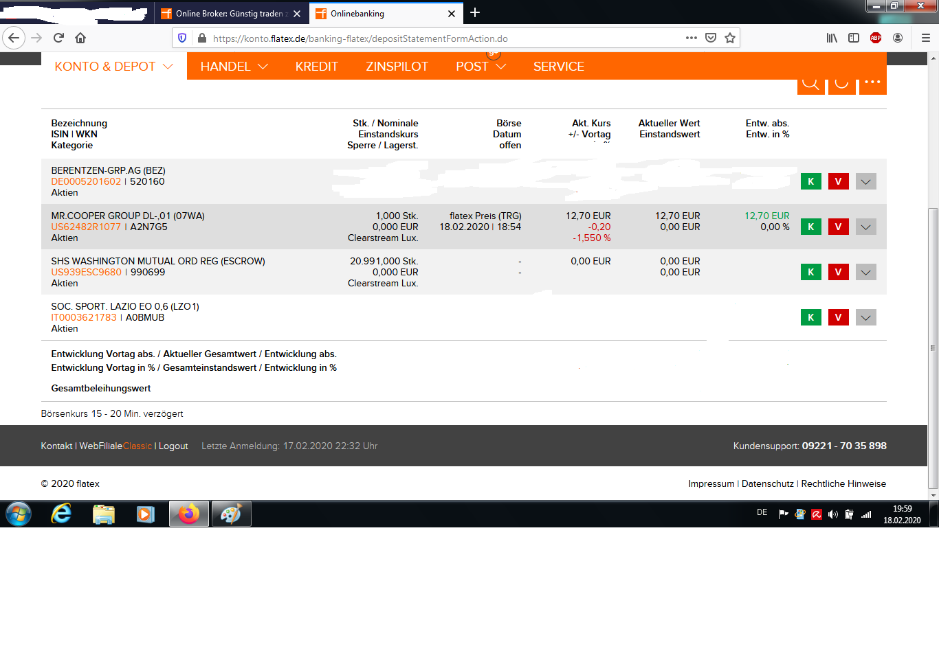This screenshot has height=651, width=939.
Task: Open the KONTO & DEPOT menu
Action: click(x=114, y=67)
